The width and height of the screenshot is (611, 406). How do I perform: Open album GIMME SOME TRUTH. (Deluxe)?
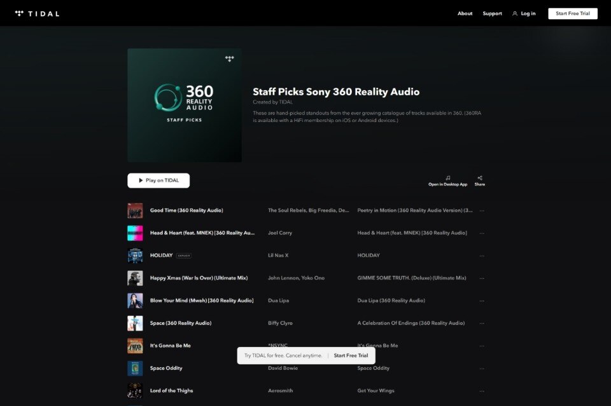click(x=412, y=278)
